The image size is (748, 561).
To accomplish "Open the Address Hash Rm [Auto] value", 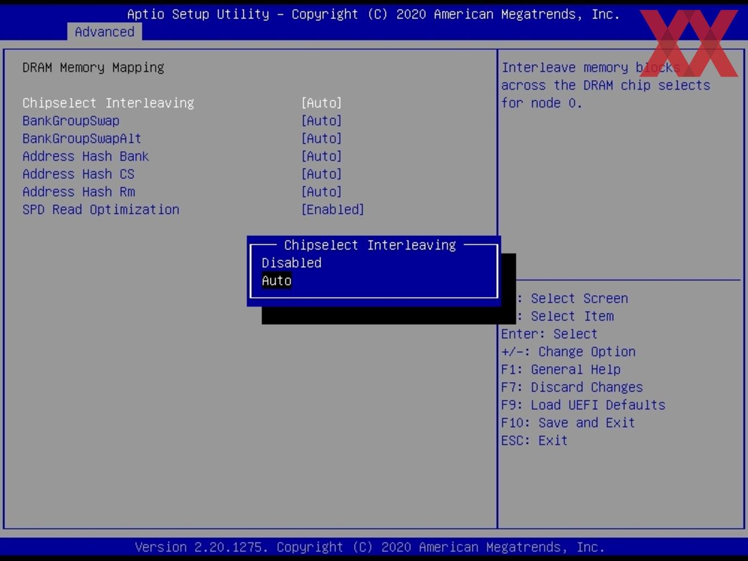I will [322, 192].
